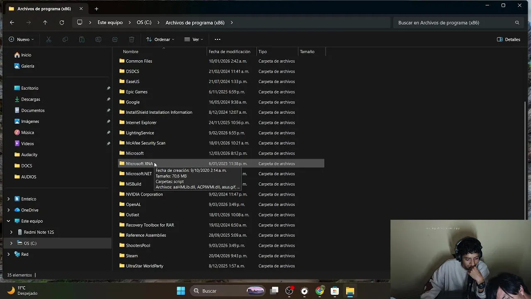Expand the Red network node
Image resolution: width=531 pixels, height=299 pixels.
(8, 254)
